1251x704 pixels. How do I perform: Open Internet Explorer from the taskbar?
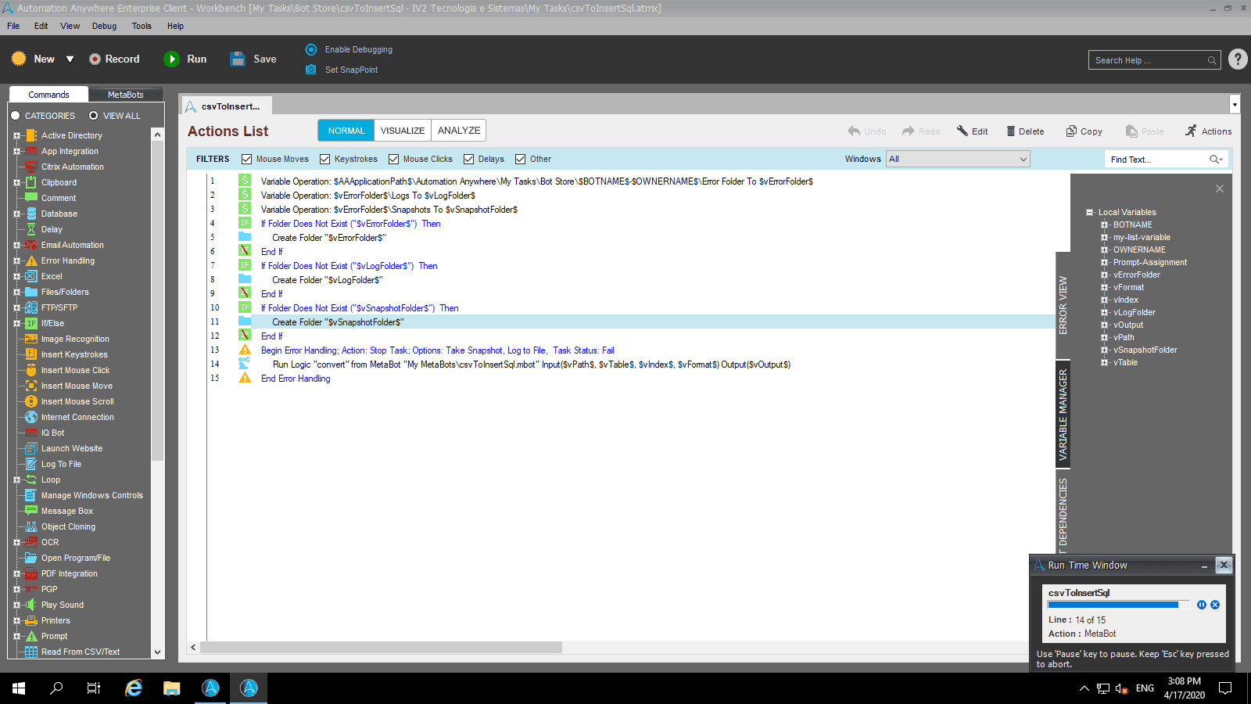tap(134, 688)
